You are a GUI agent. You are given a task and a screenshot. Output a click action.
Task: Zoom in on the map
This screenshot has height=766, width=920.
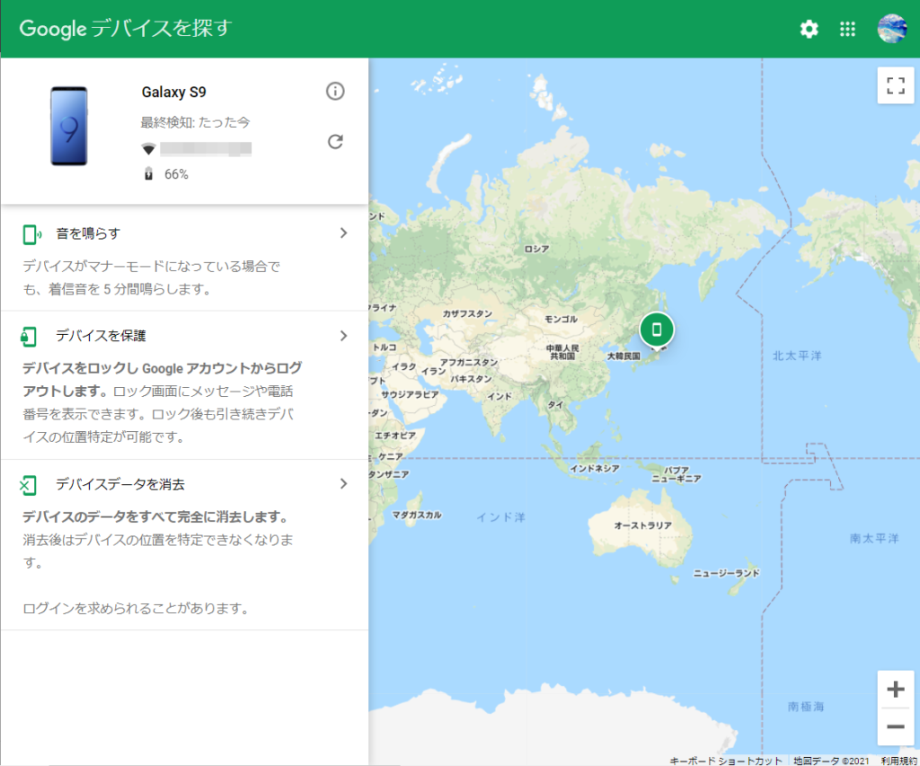[x=896, y=689]
